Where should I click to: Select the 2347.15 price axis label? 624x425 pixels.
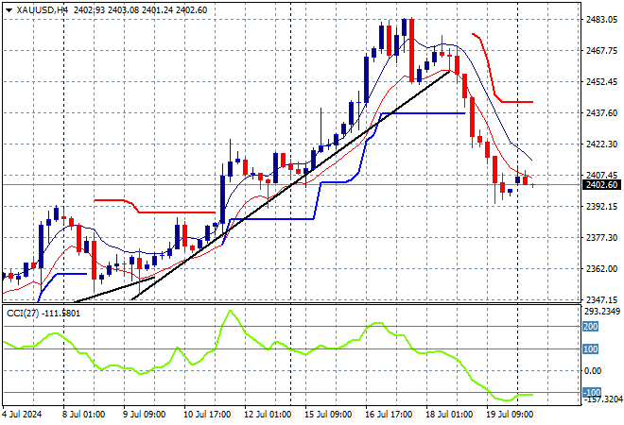point(601,299)
